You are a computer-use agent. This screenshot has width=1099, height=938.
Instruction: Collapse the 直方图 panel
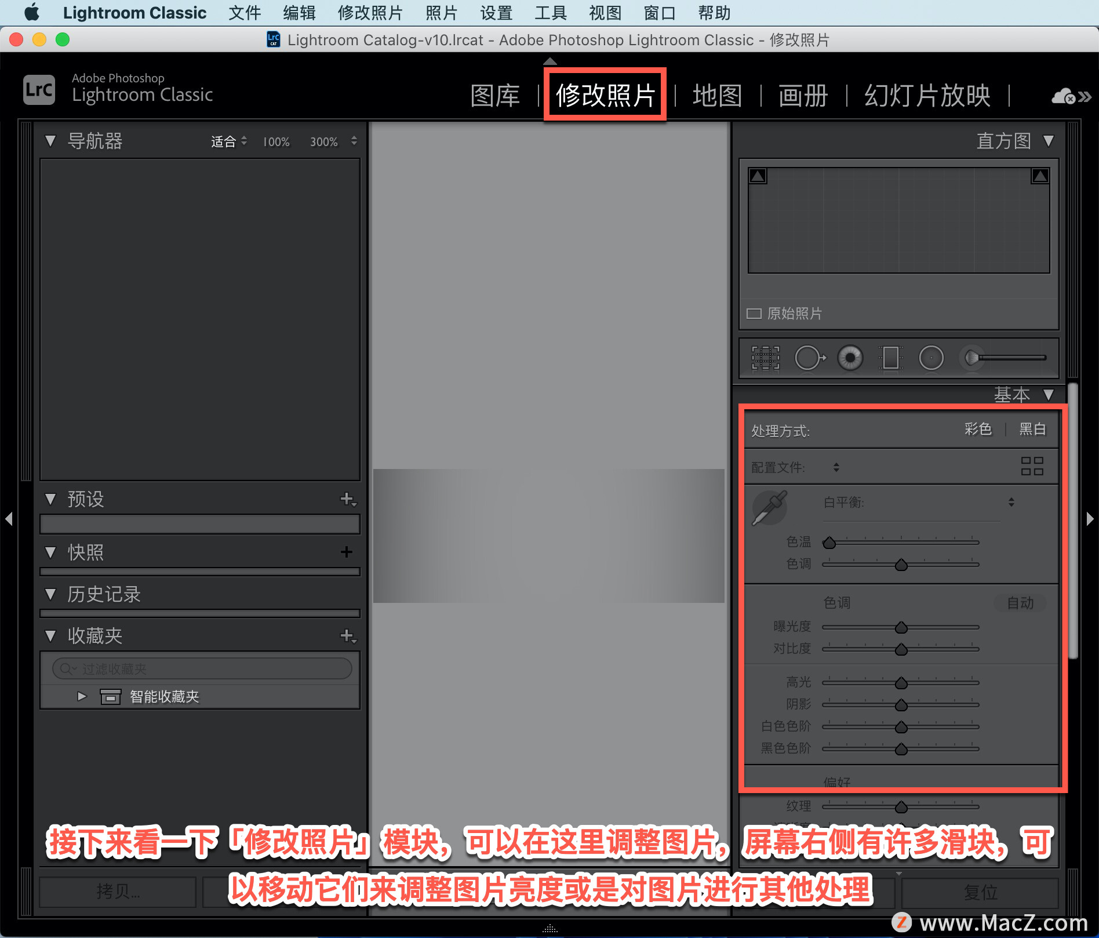click(x=1048, y=141)
